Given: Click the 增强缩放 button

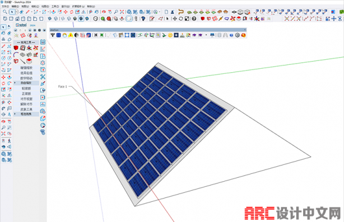Looking at the screenshot, I should [x=26, y=68].
